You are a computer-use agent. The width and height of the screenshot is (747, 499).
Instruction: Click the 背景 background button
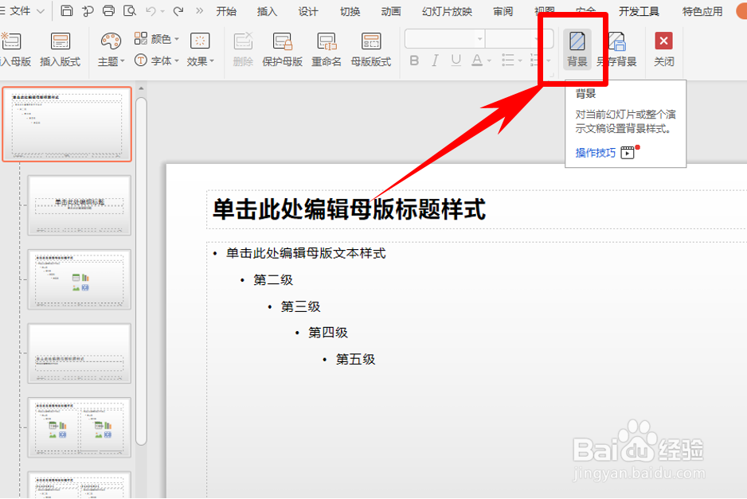point(577,49)
